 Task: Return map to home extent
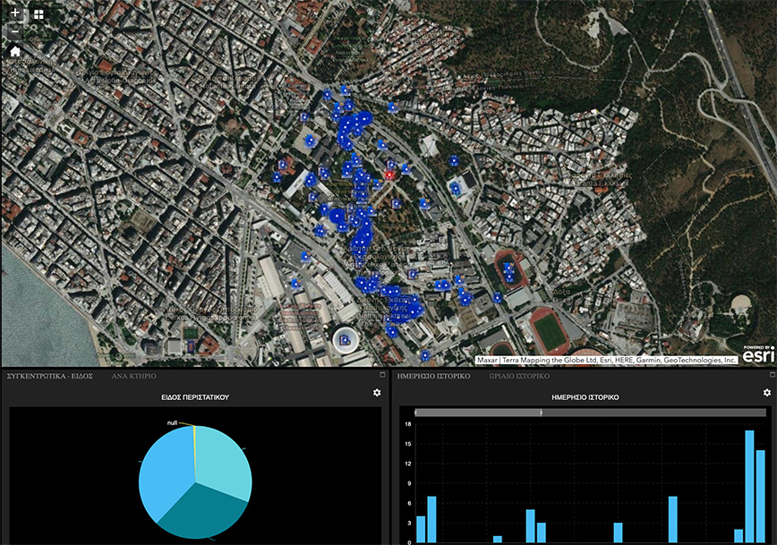pos(15,51)
